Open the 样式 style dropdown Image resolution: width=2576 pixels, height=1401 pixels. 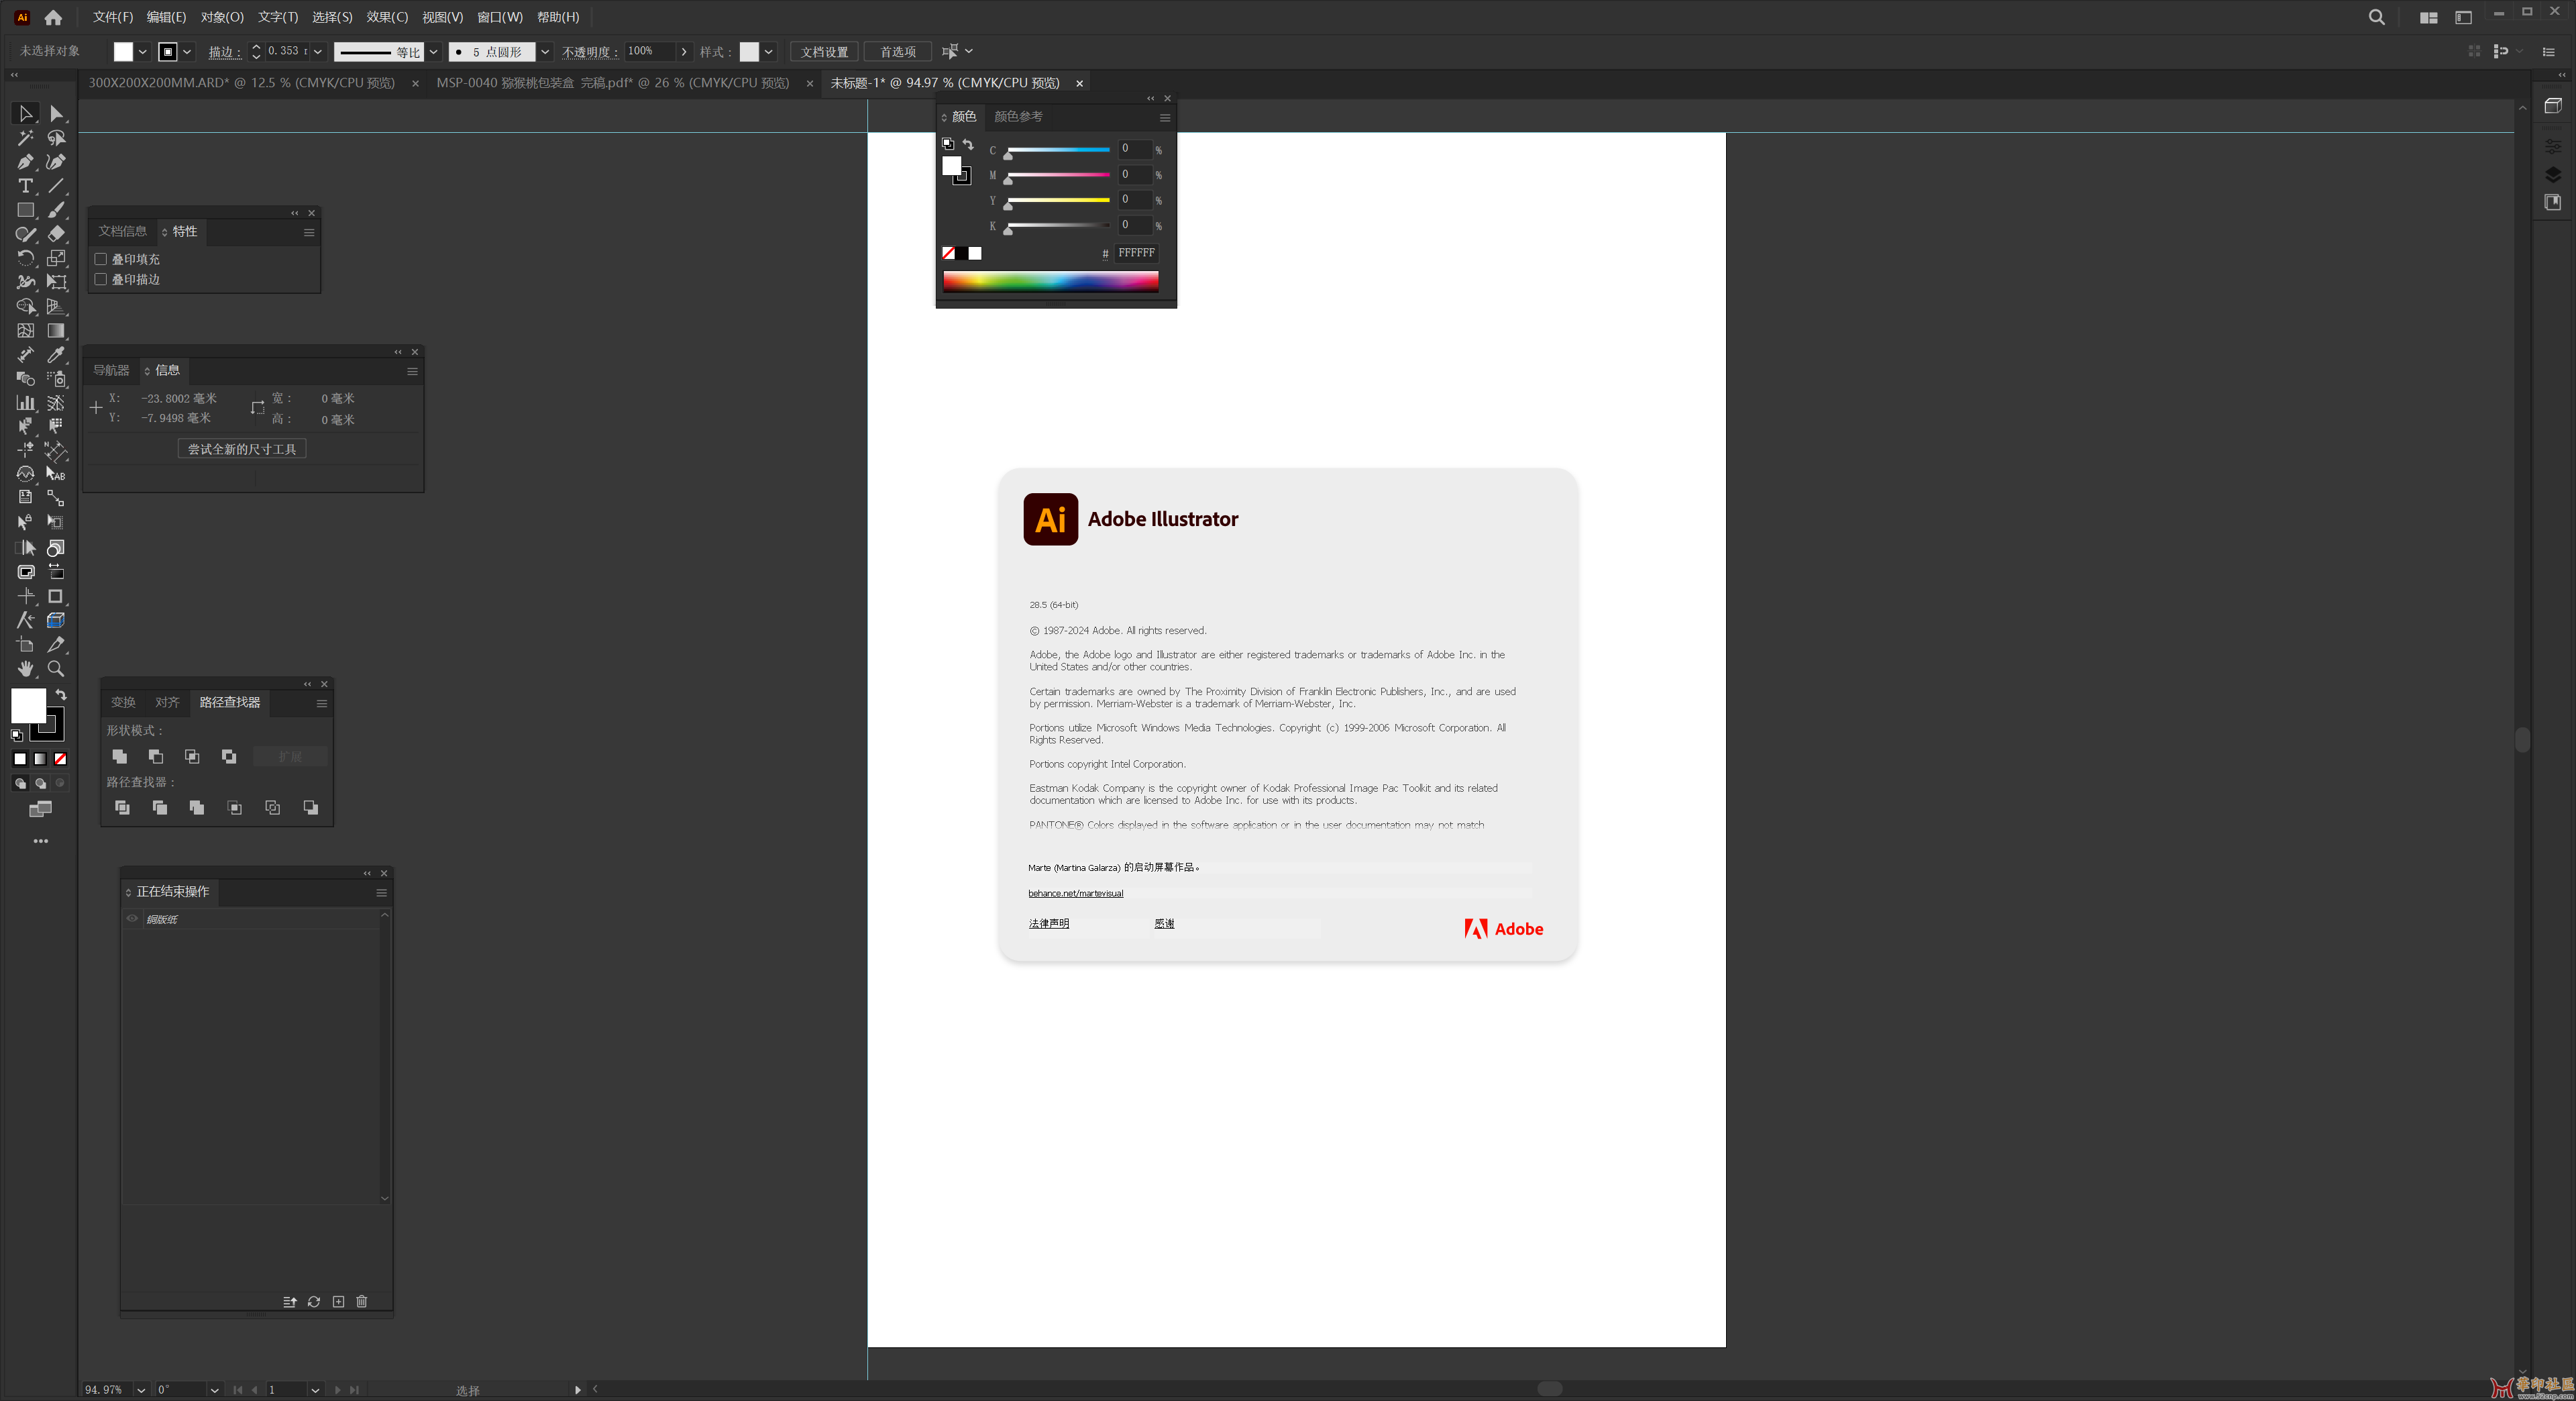[x=769, y=52]
